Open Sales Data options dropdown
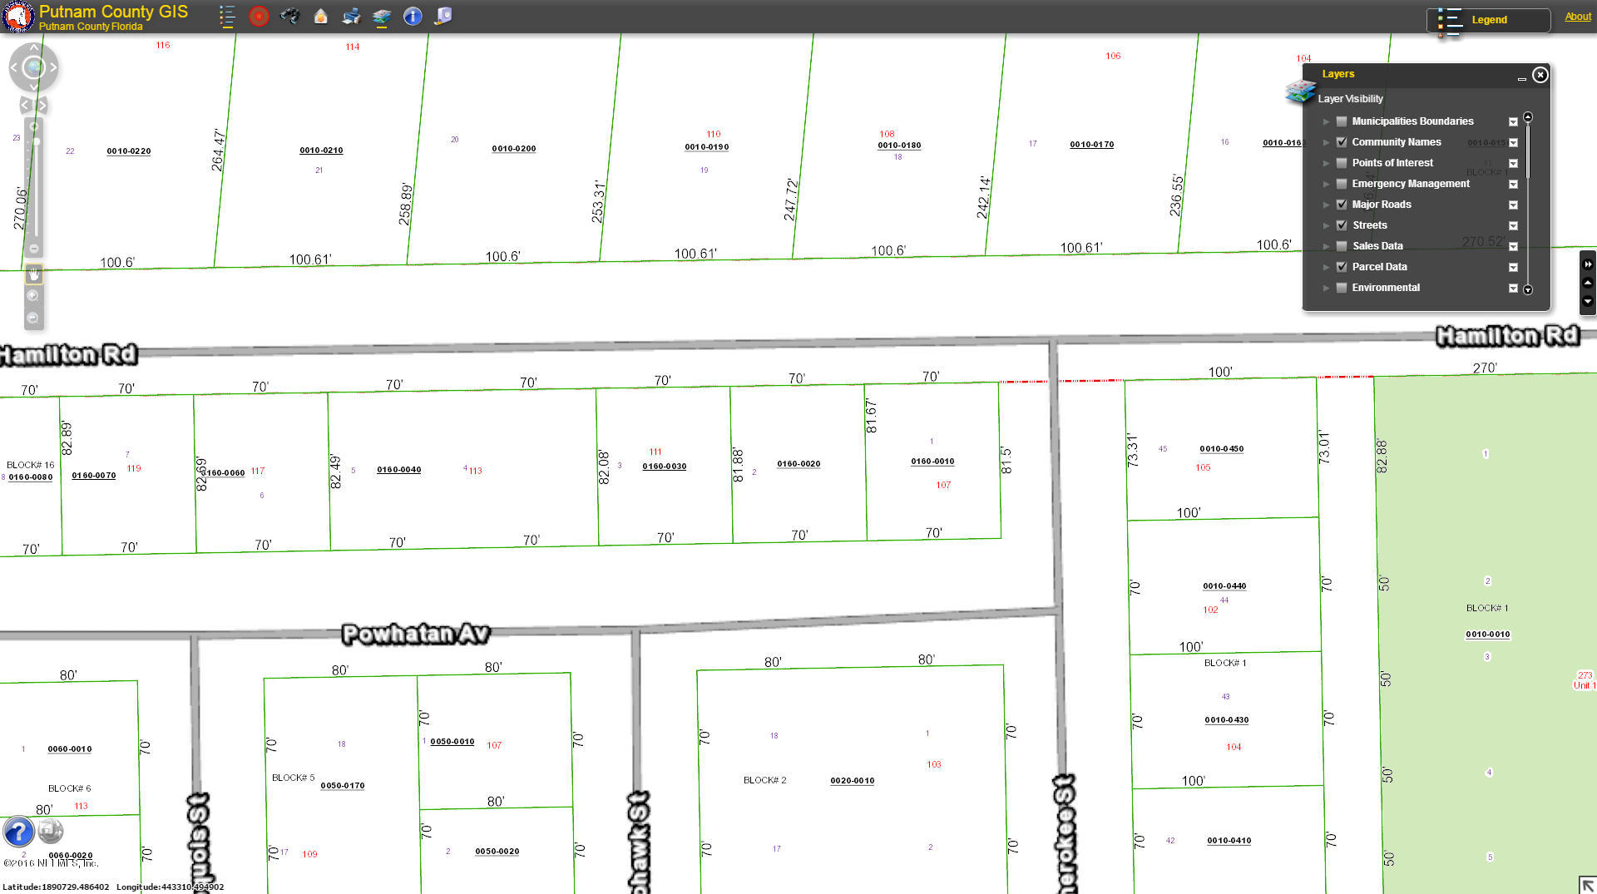This screenshot has width=1597, height=894. pyautogui.click(x=1513, y=247)
